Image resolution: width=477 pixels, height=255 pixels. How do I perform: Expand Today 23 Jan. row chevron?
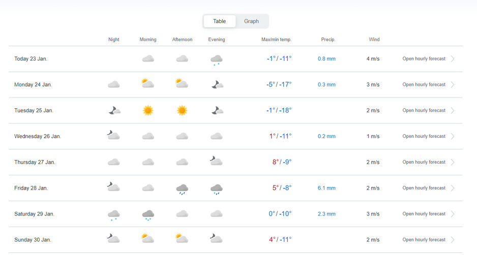pyautogui.click(x=453, y=59)
